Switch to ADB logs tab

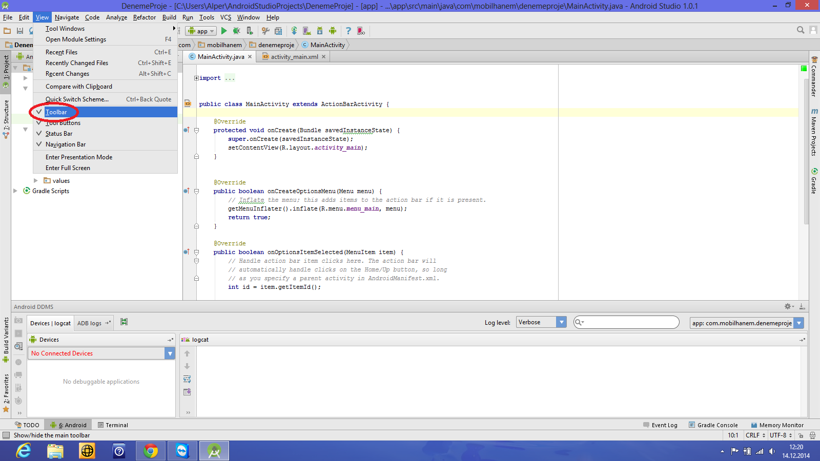coord(94,323)
